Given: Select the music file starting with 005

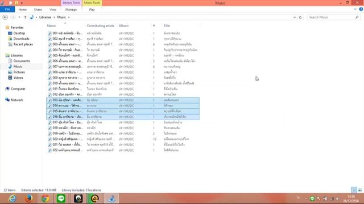Looking at the screenshot, I should click(x=123, y=56).
